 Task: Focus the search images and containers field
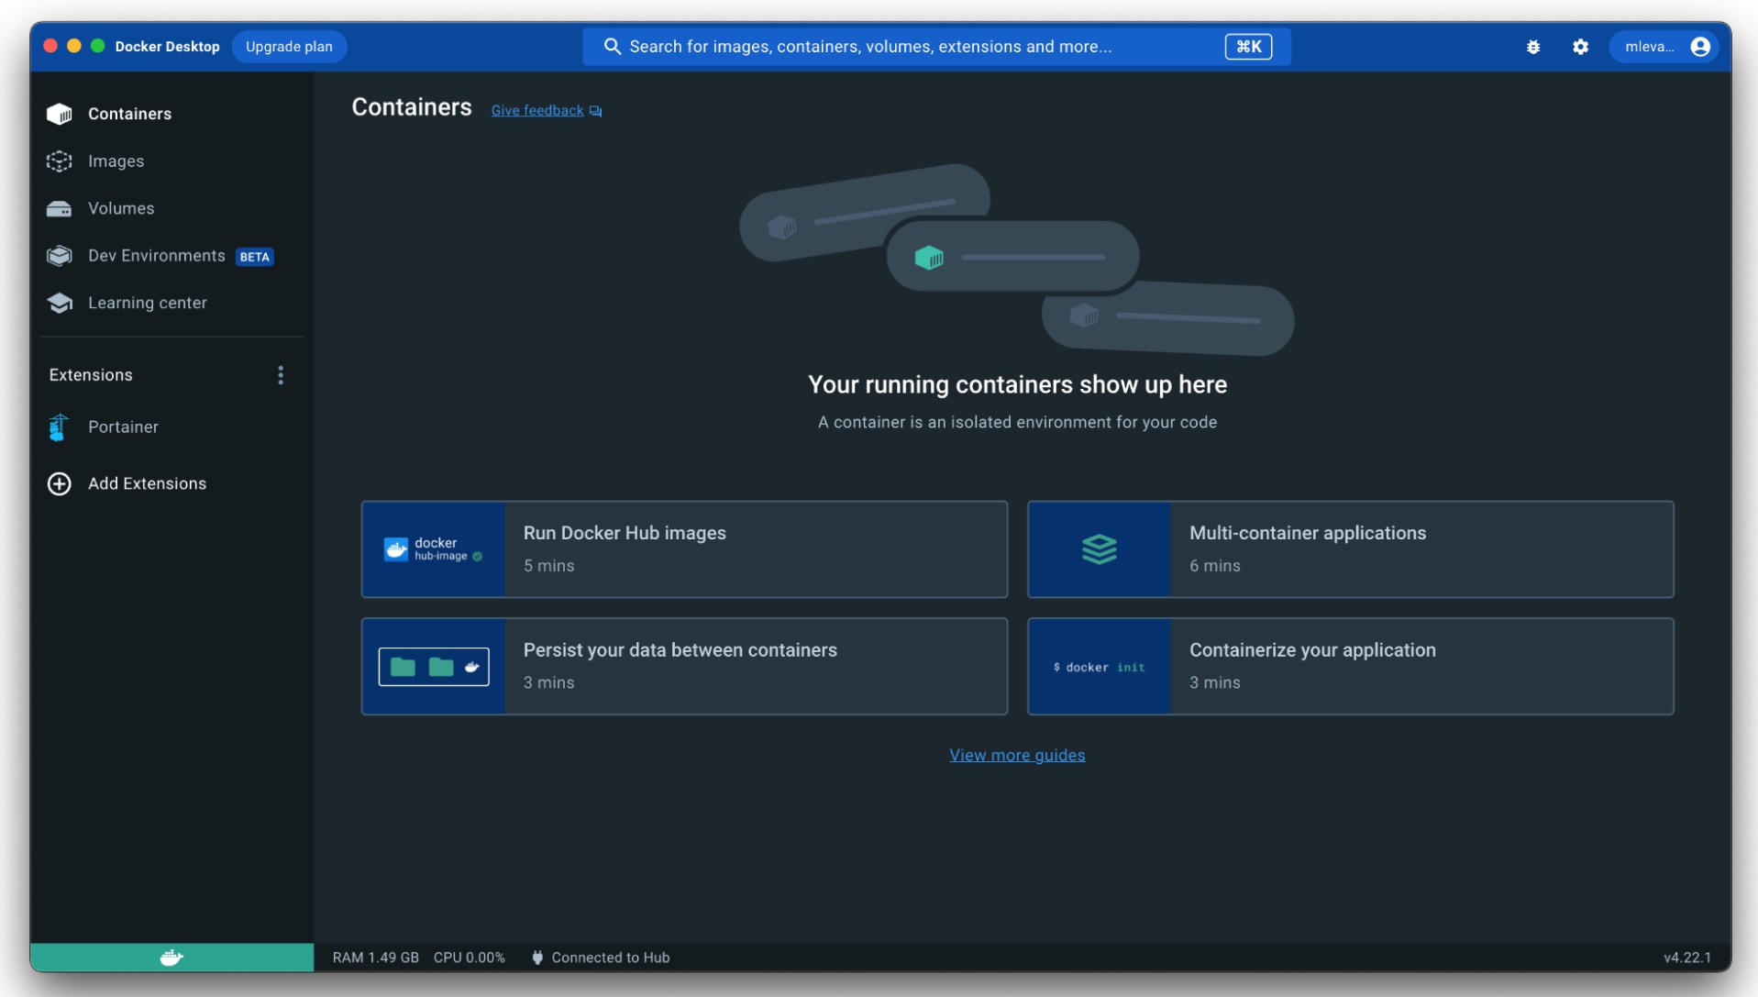pyautogui.click(x=936, y=47)
